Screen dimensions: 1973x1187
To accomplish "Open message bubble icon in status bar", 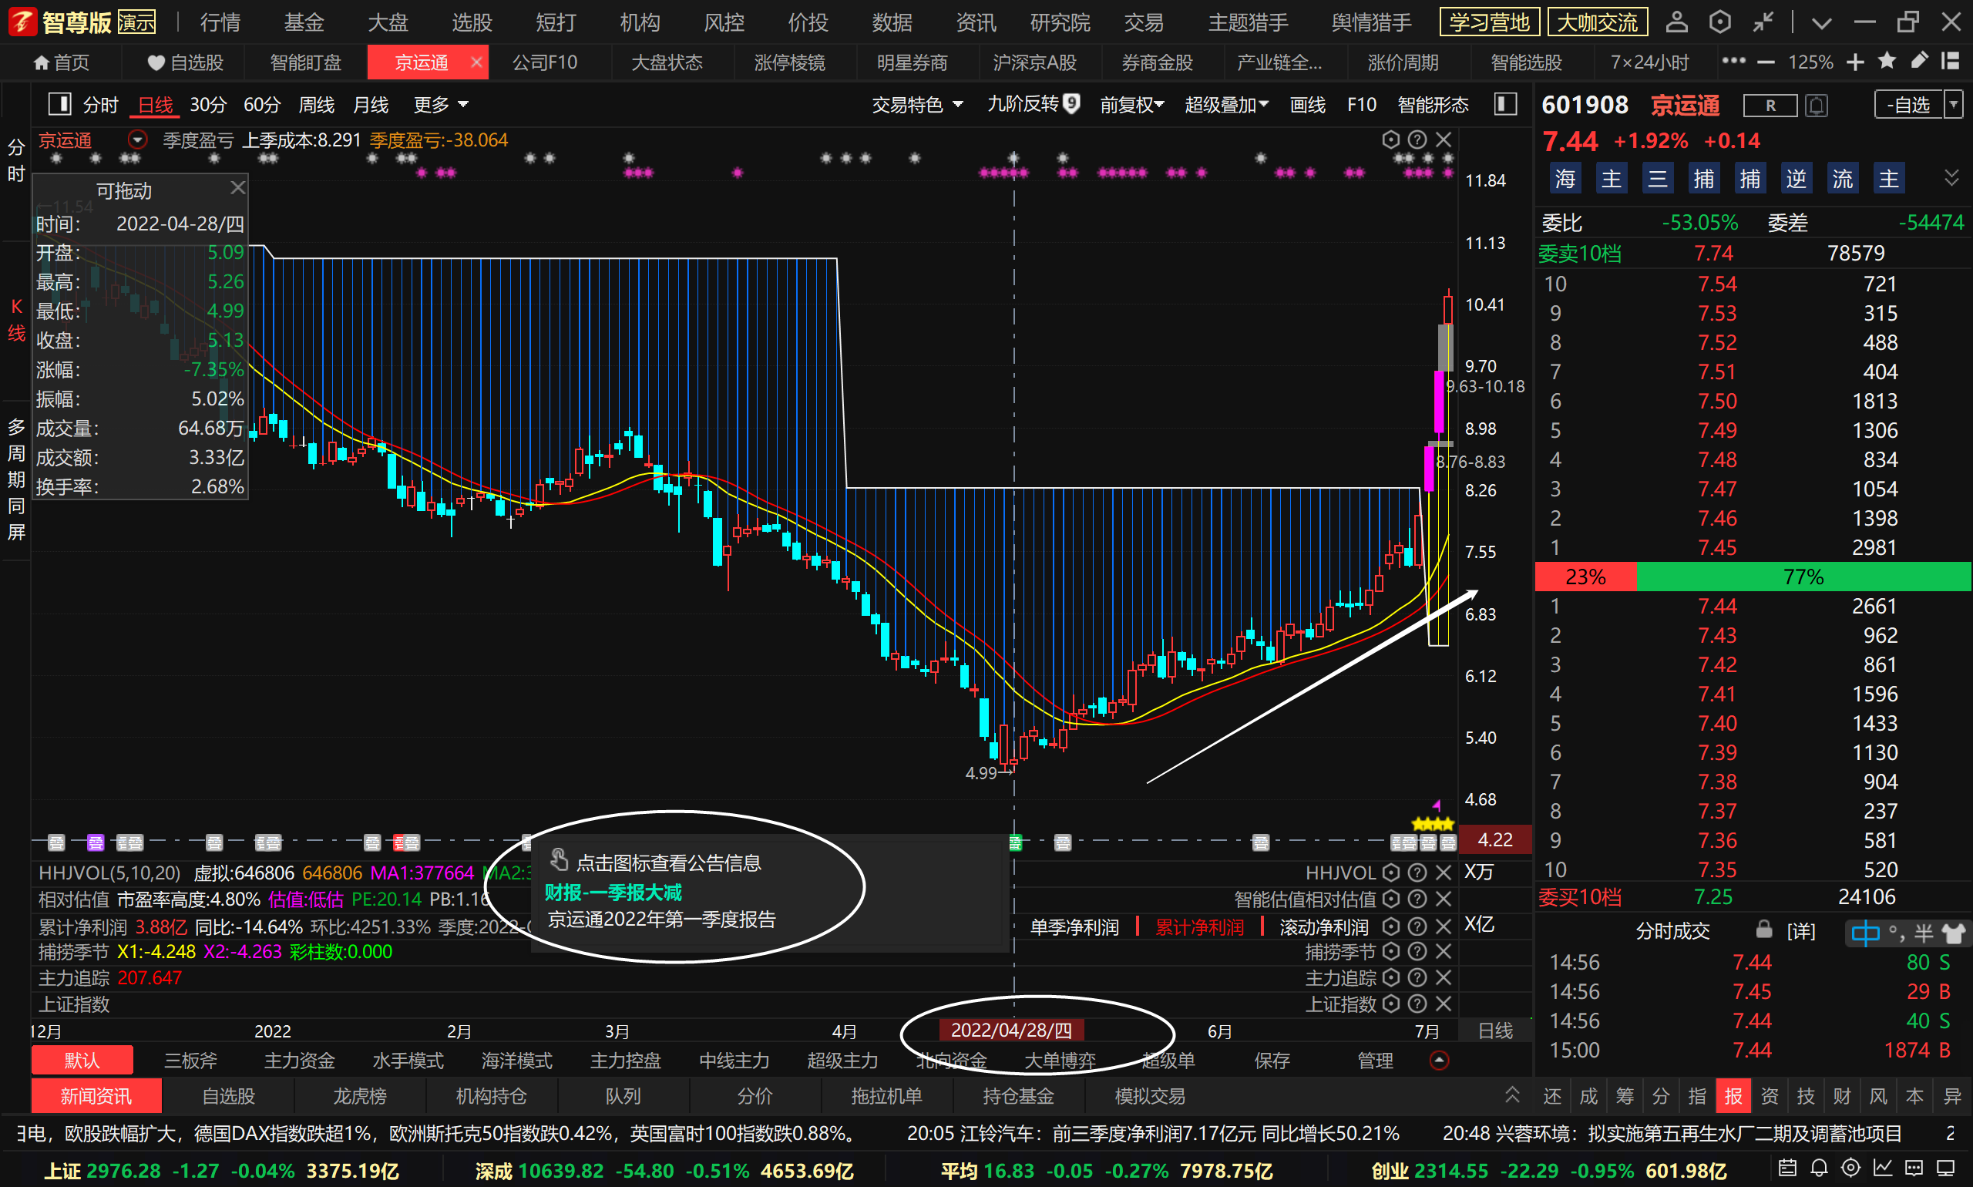I will (1913, 1168).
